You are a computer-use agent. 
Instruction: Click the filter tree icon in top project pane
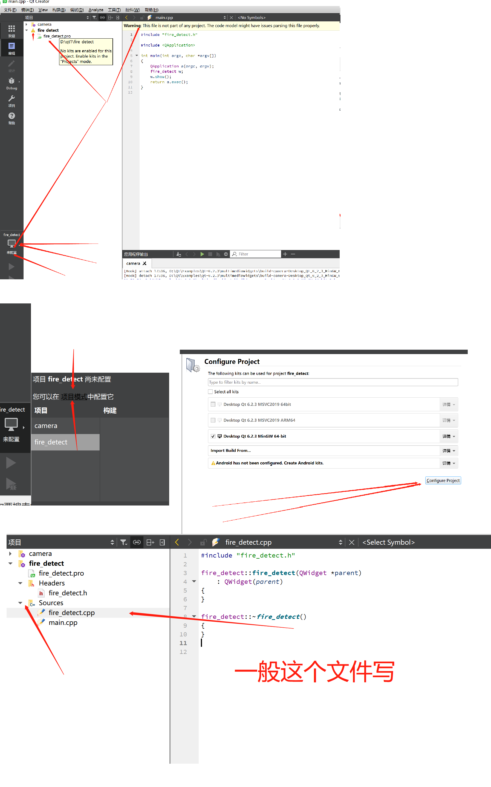94,18
